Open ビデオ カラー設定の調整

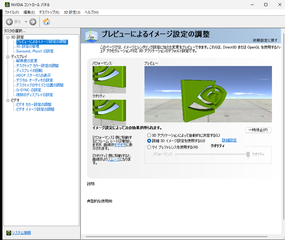[x=34, y=104]
